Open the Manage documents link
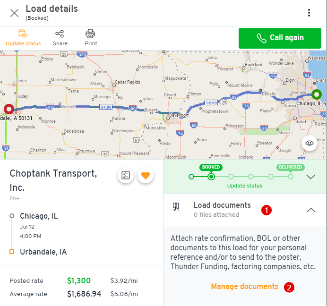 tap(244, 287)
